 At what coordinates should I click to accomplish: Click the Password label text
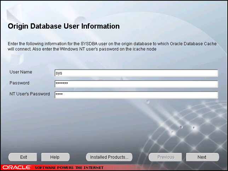tap(19, 83)
